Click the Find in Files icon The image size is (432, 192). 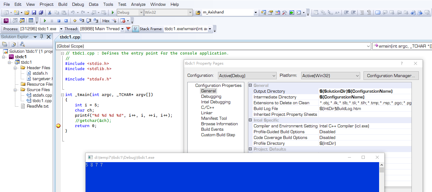(x=198, y=12)
